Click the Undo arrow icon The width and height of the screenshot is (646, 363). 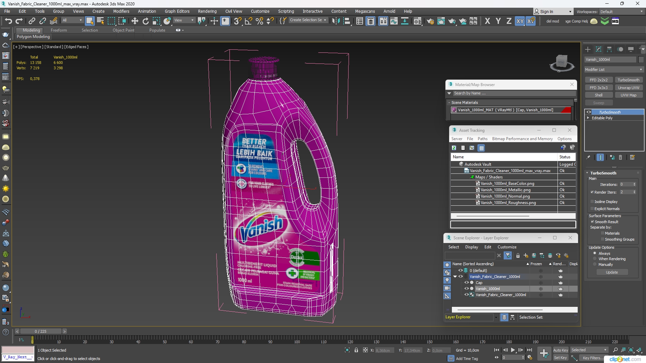[8, 21]
